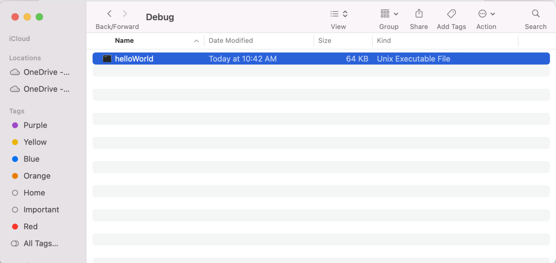Toggle Name column sort order arrow
The image size is (556, 263).
196,41
